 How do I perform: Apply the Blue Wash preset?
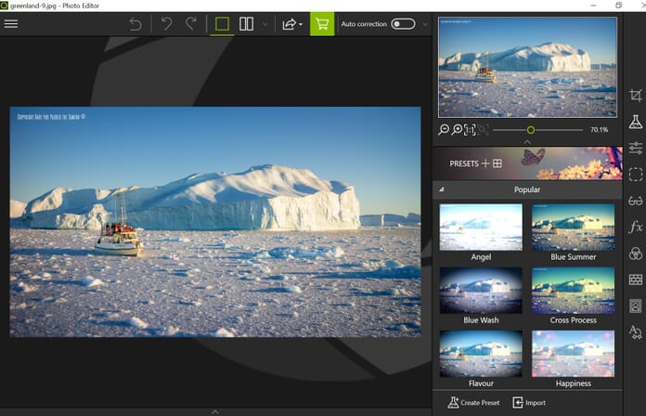point(481,296)
